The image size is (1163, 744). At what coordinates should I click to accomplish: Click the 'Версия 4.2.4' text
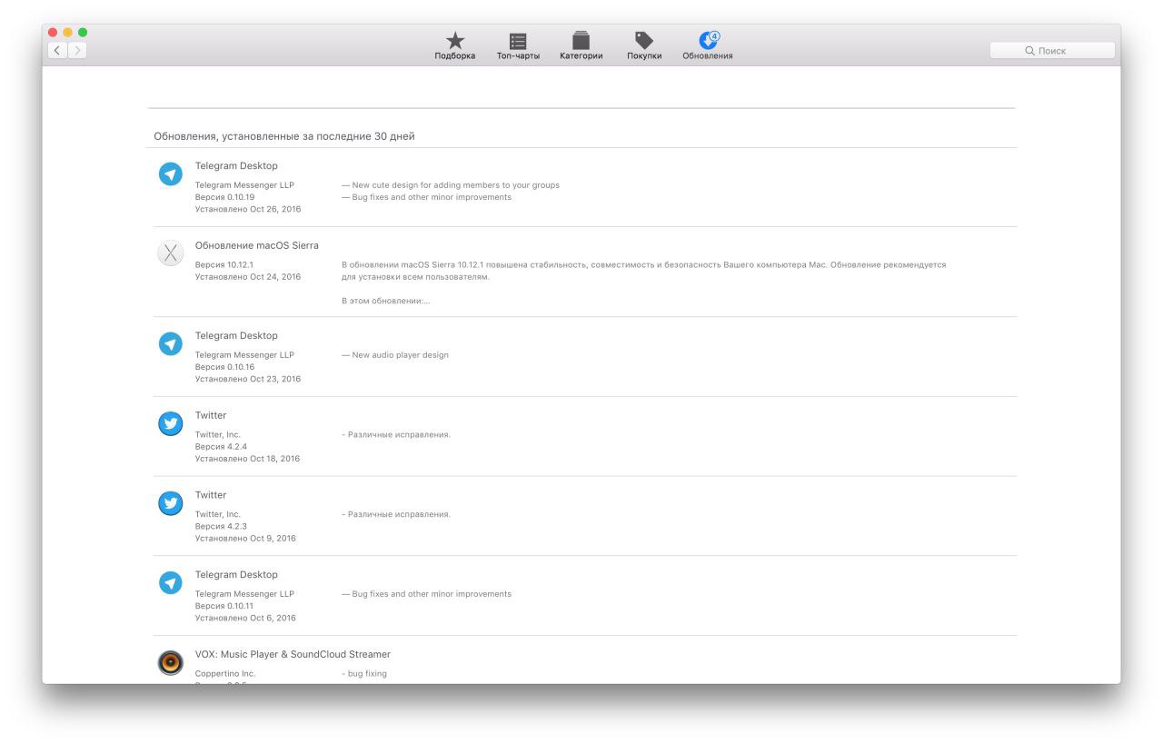[x=221, y=447]
